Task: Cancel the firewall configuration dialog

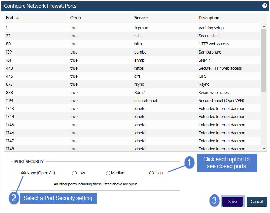Action: [257, 202]
